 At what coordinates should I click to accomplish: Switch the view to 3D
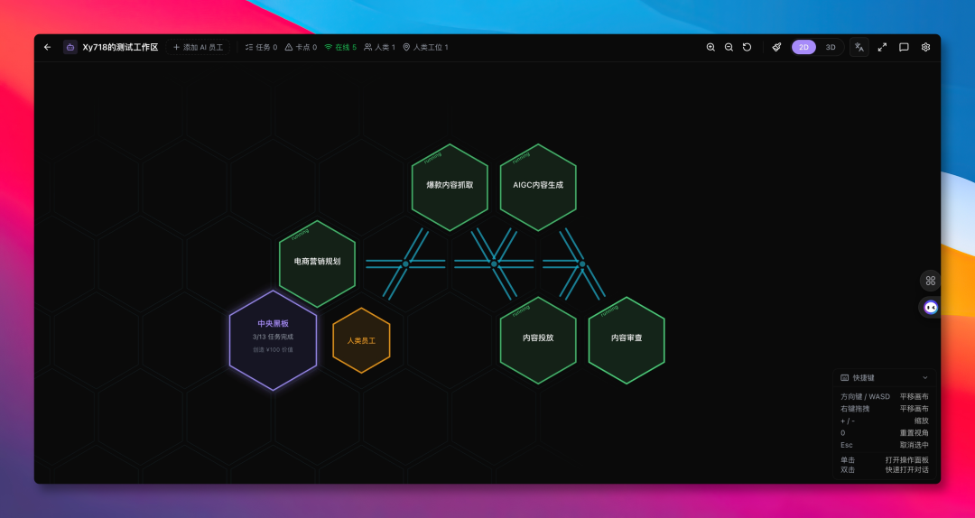(x=831, y=47)
